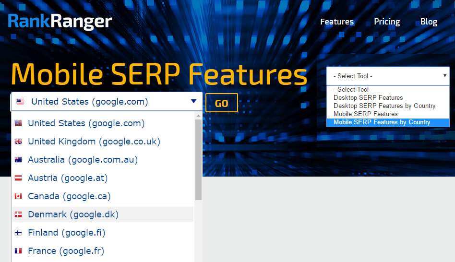Image resolution: width=455 pixels, height=262 pixels.
Task: Choose Finland (google.fi) option
Action: pos(103,233)
